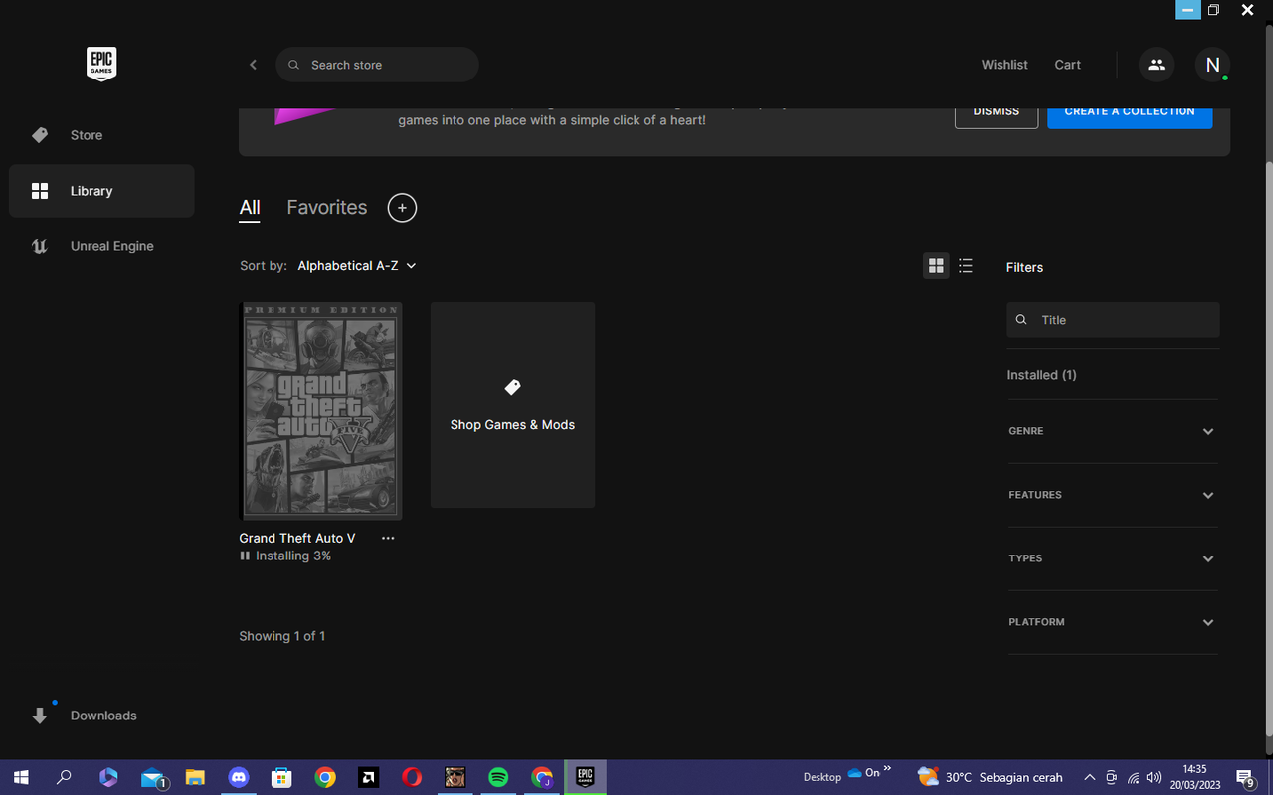Click the OneDrive cloud icon in taskbar

point(854,773)
